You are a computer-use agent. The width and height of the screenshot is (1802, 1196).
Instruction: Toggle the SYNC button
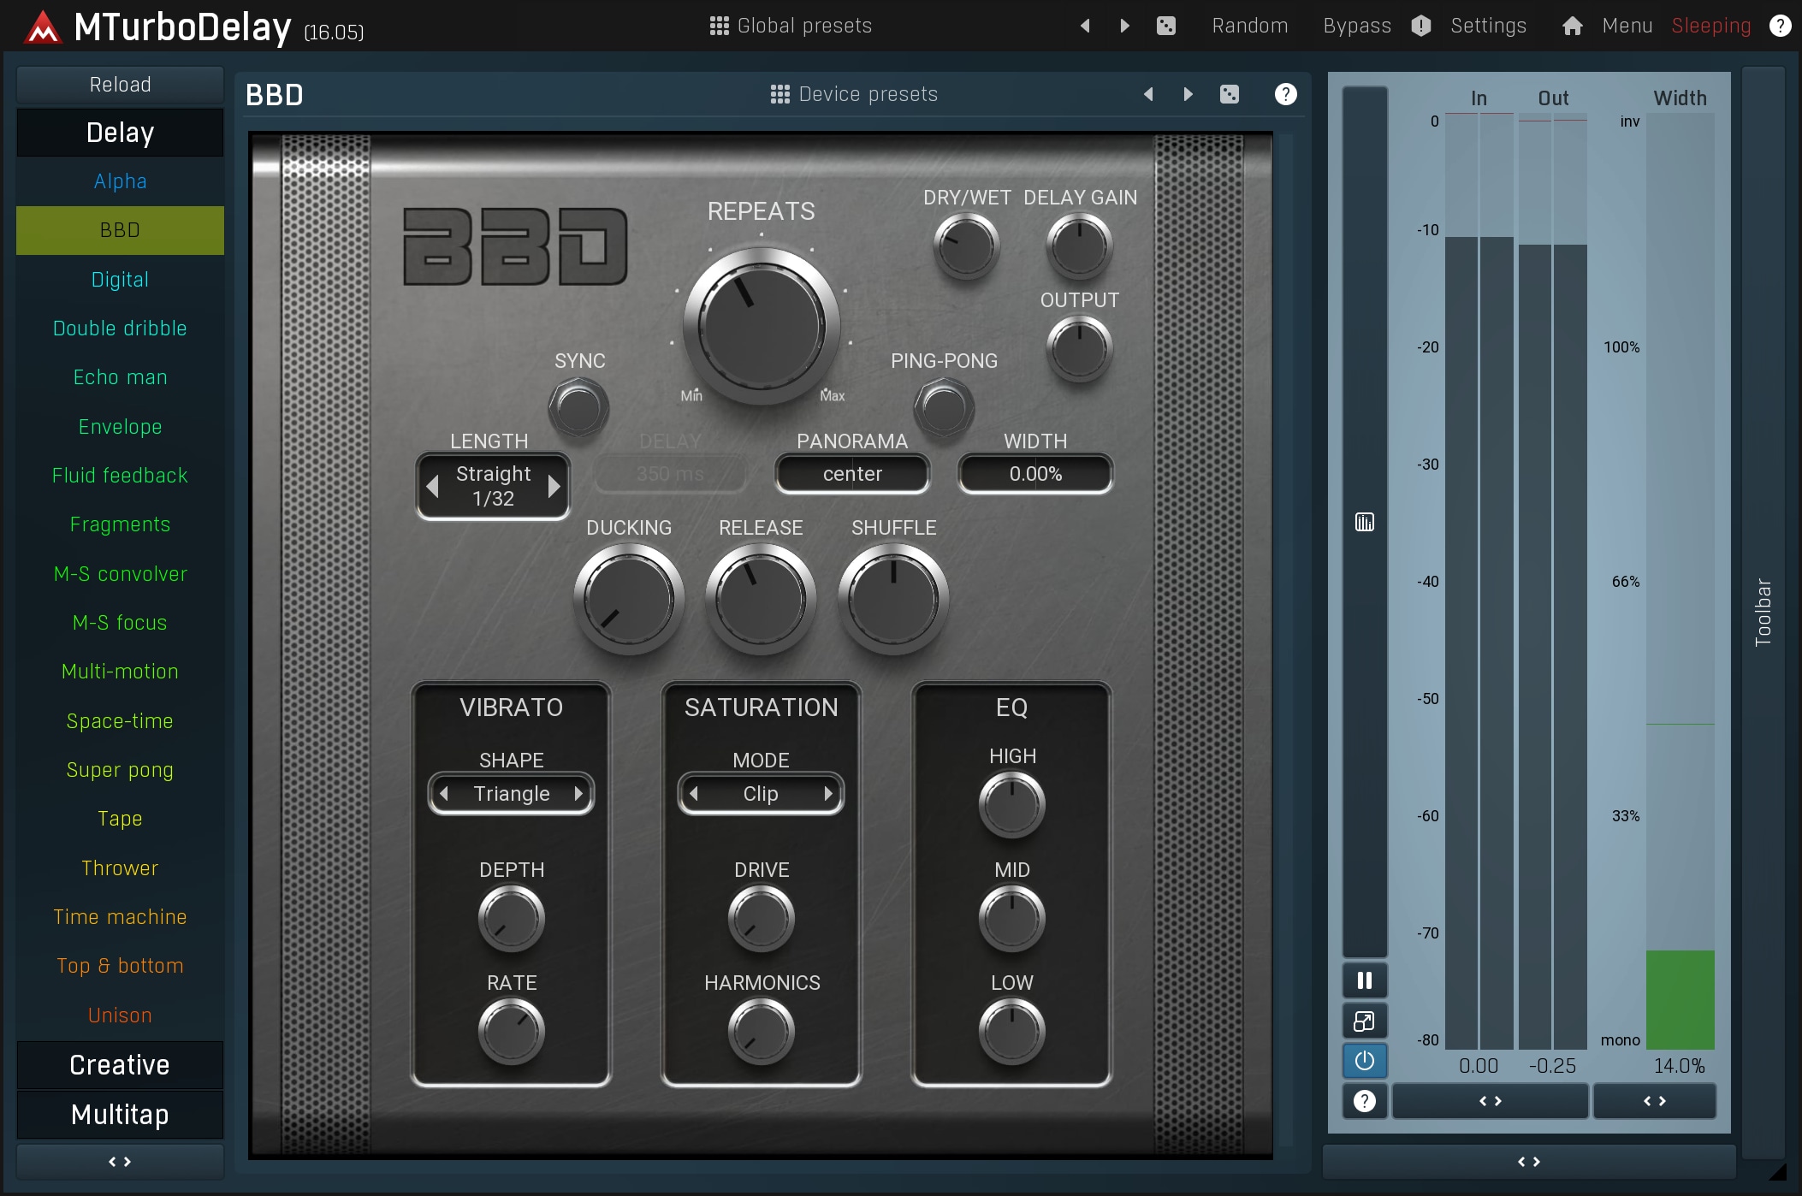[x=578, y=408]
